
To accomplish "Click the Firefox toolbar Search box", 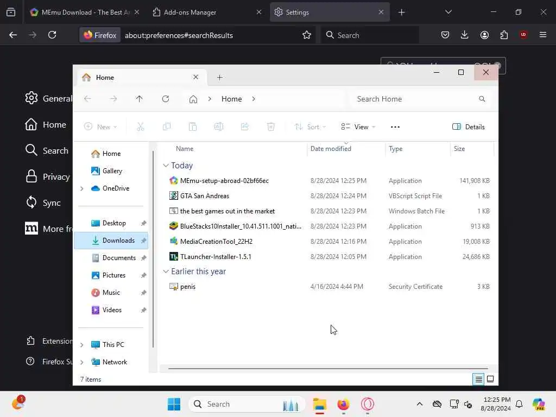I will click(370, 35).
